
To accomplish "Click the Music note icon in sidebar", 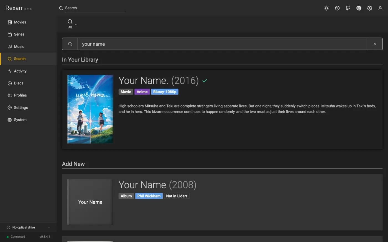I will pos(10,47).
